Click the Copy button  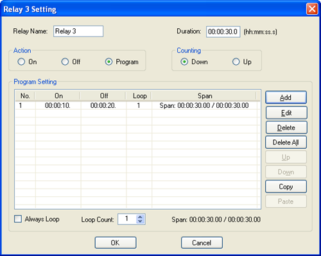286,187
